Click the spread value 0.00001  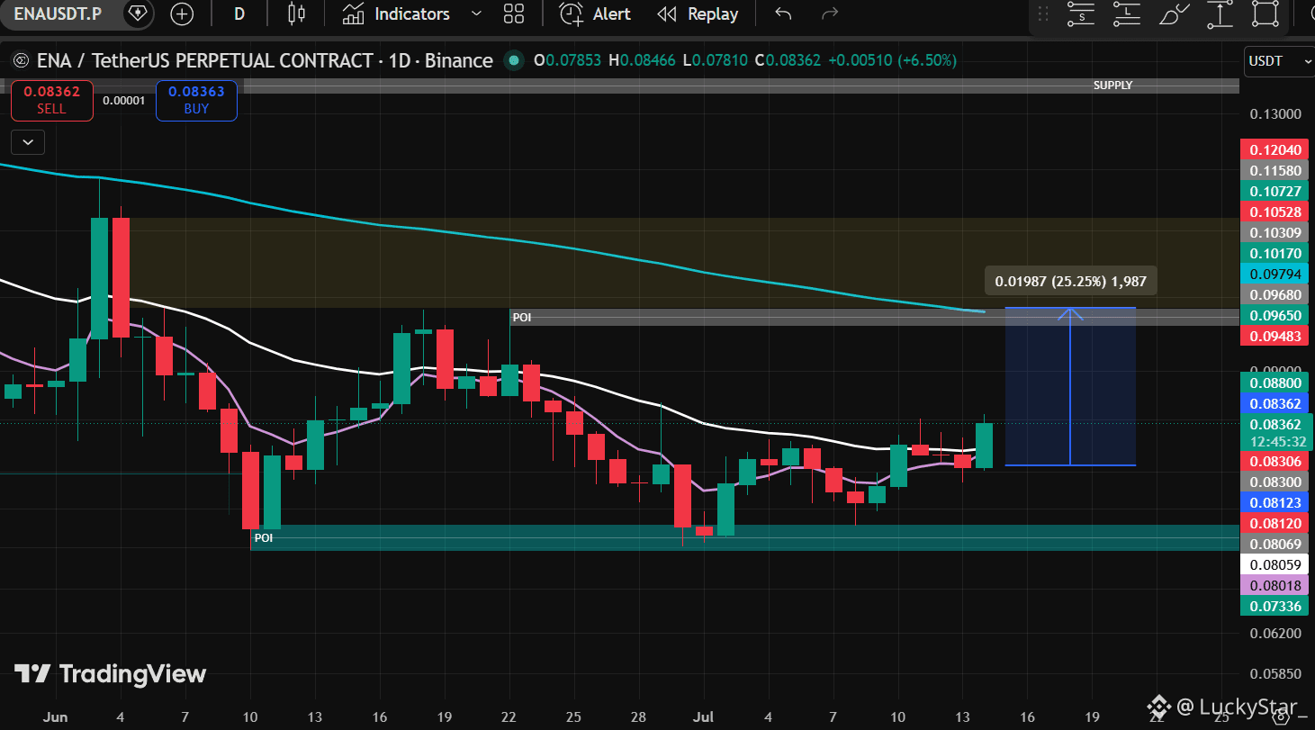click(x=123, y=100)
